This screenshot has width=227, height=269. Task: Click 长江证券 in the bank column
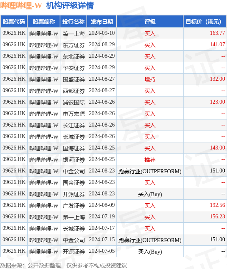(x=73, y=125)
